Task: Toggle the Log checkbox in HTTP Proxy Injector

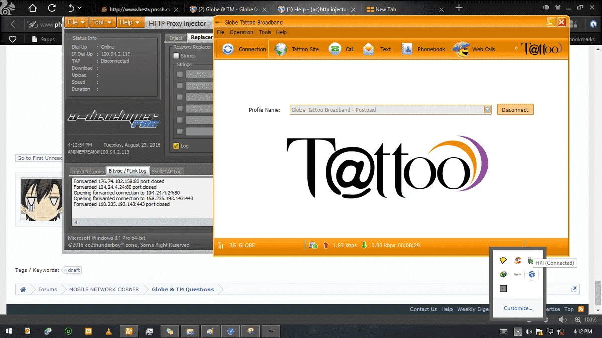Action: [x=176, y=146]
